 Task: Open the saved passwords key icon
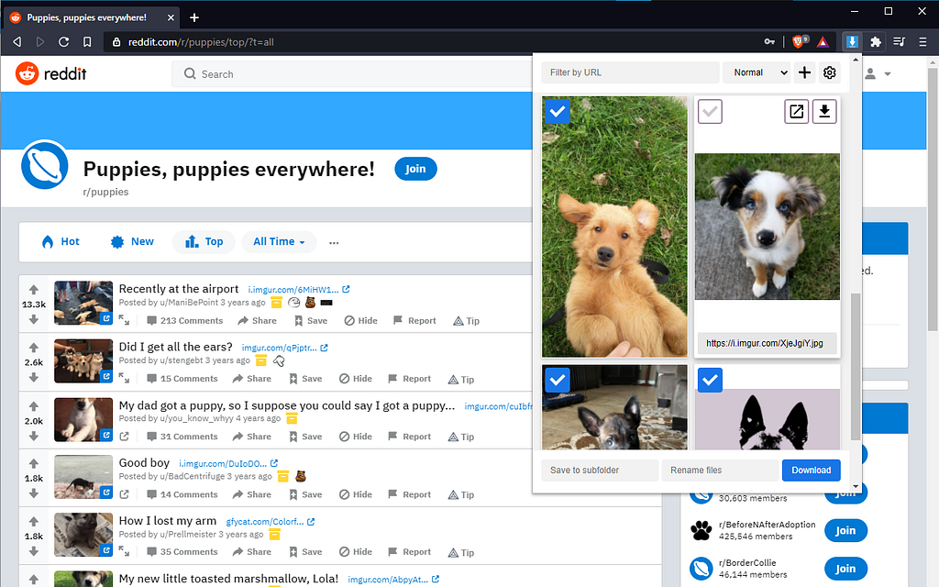(x=769, y=42)
